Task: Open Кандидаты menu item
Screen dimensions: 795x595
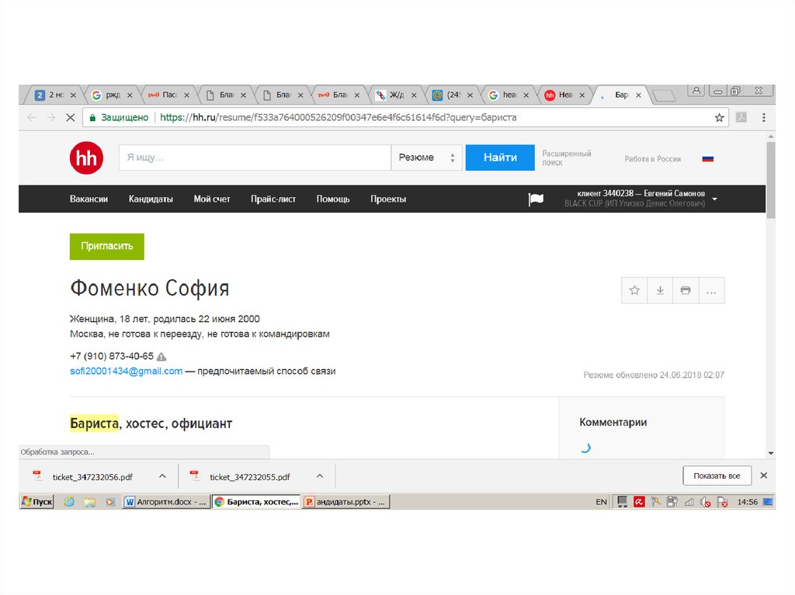Action: [x=151, y=199]
